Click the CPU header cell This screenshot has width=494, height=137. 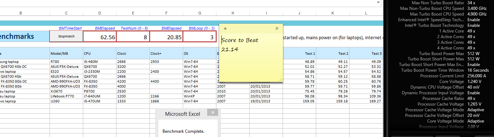click(100, 53)
